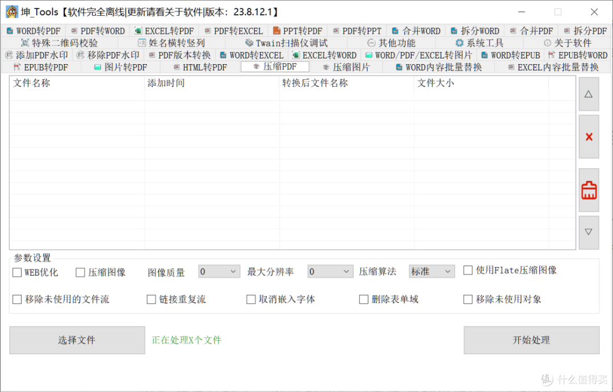Open the HTML转PDF tab
Viewport: 613px width, 392px height.
(200, 67)
